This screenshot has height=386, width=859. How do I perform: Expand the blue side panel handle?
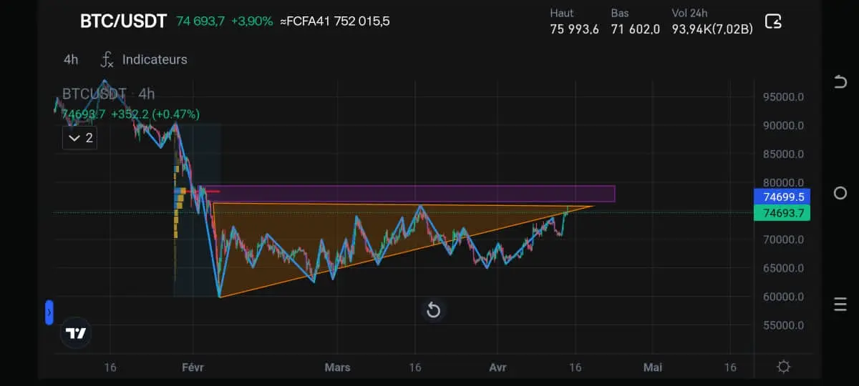pyautogui.click(x=49, y=312)
